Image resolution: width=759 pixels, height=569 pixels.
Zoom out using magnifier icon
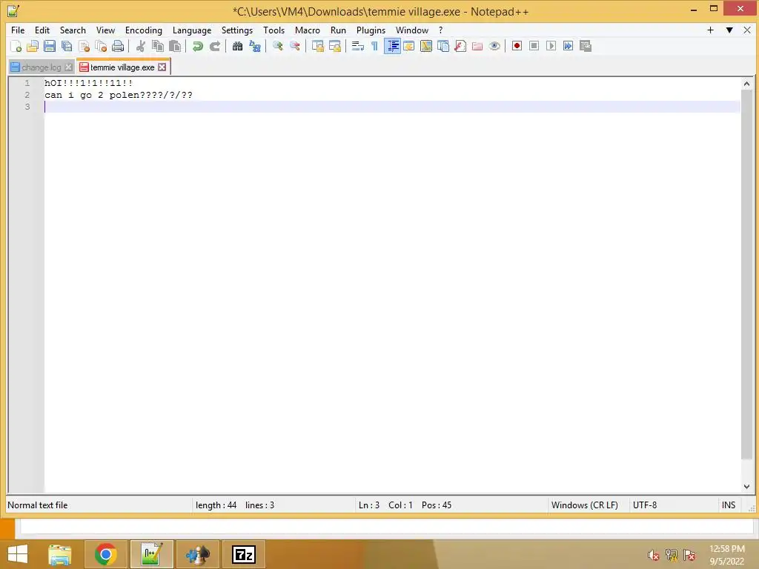pyautogui.click(x=294, y=46)
